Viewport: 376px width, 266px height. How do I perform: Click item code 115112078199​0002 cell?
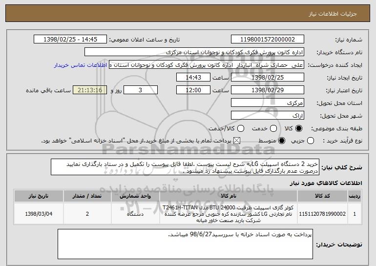(x=322, y=214)
